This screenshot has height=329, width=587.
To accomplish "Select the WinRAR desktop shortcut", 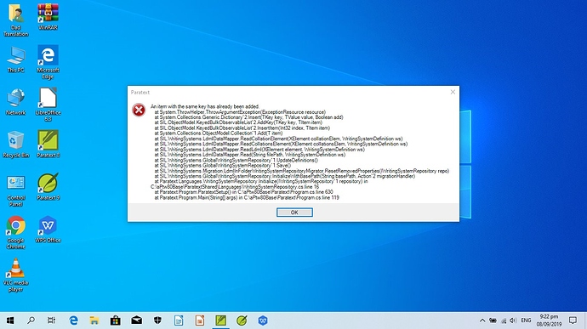I will pyautogui.click(x=48, y=17).
